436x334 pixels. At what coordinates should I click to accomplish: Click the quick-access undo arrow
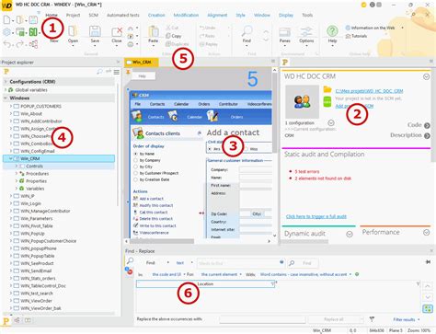coord(6,44)
